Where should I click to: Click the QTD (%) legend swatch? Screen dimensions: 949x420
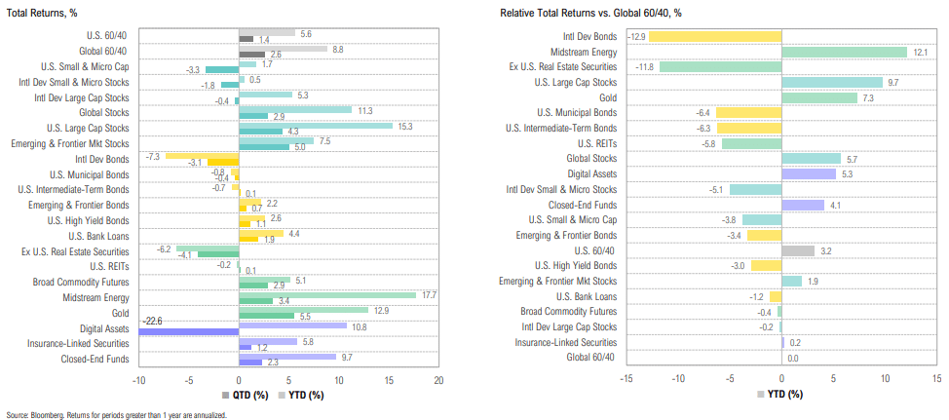pyautogui.click(x=227, y=396)
